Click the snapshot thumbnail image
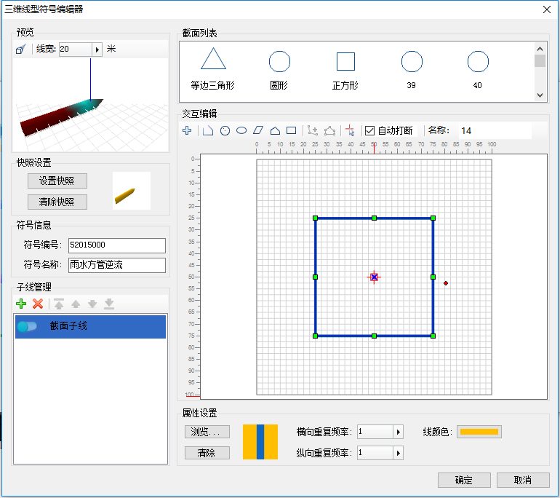The image size is (560, 498). coord(132,191)
